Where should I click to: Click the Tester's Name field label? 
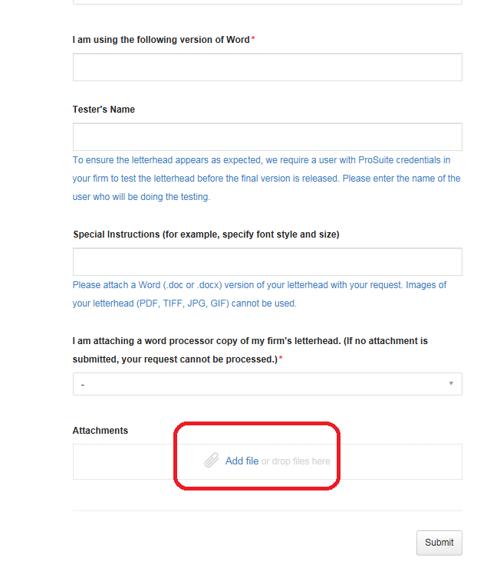pos(104,110)
